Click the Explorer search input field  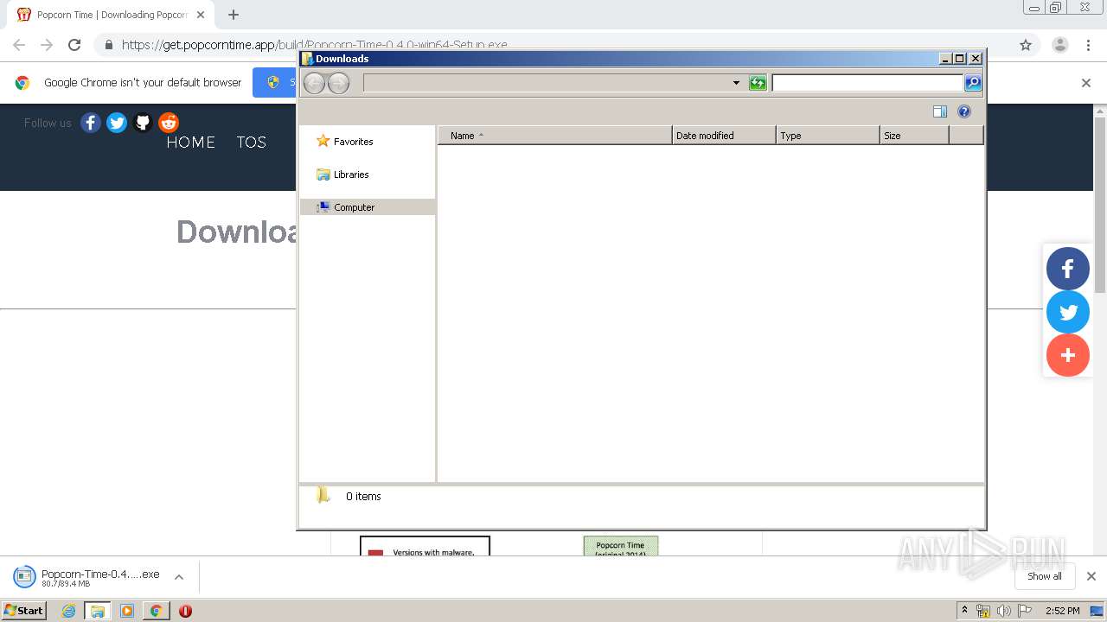point(867,83)
